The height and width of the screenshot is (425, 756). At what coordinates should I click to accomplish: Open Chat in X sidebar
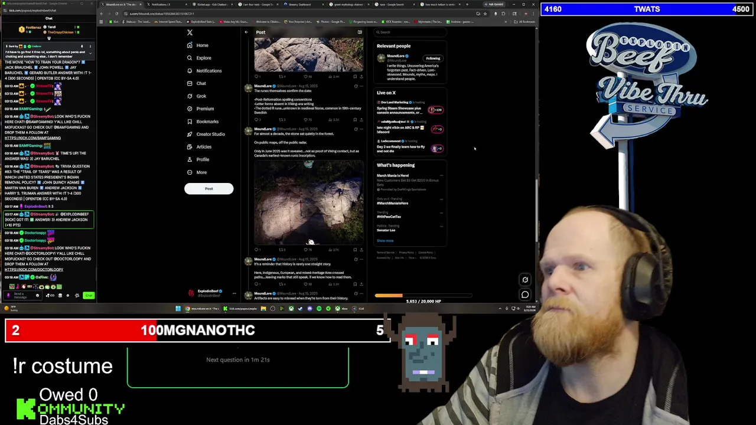196,83
